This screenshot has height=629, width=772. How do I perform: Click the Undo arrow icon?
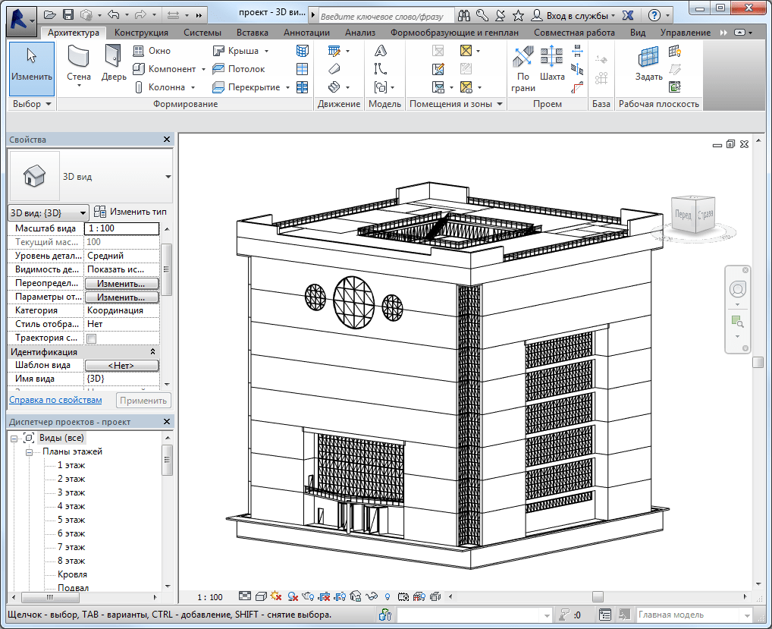click(113, 14)
